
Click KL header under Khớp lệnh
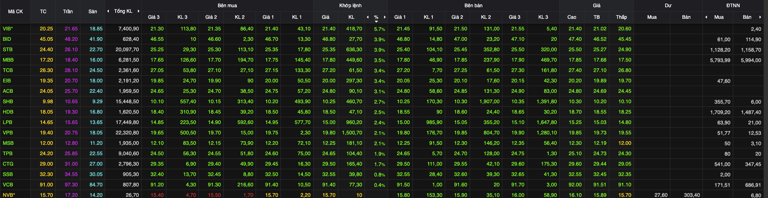(x=351, y=17)
